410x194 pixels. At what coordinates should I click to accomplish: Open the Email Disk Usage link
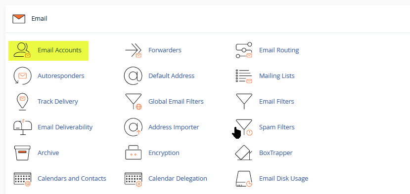click(x=283, y=178)
